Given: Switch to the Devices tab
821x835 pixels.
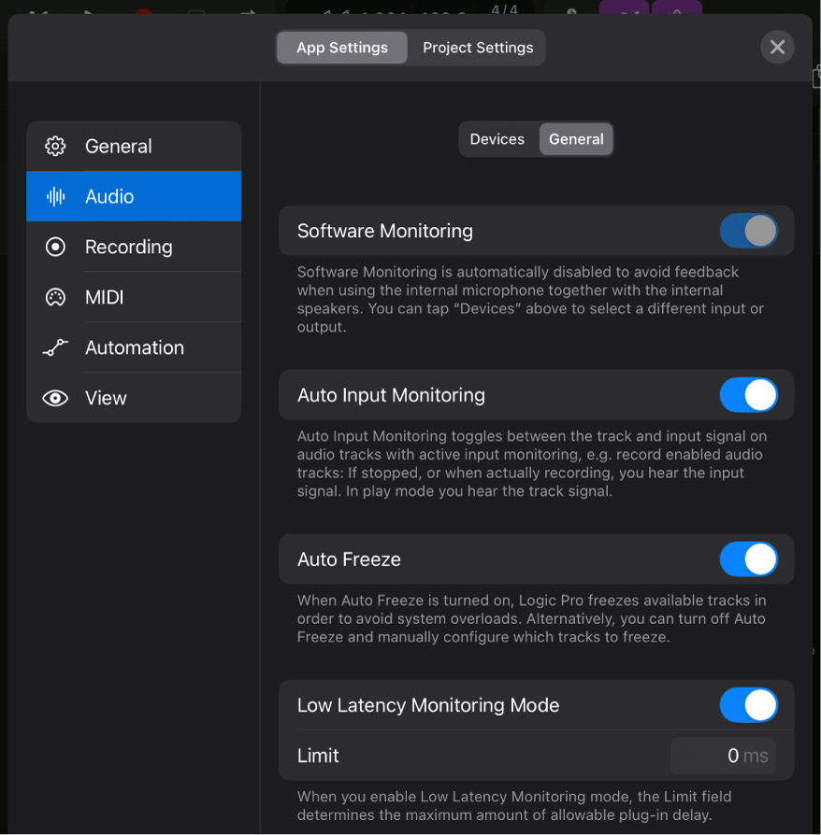Looking at the screenshot, I should coord(497,138).
